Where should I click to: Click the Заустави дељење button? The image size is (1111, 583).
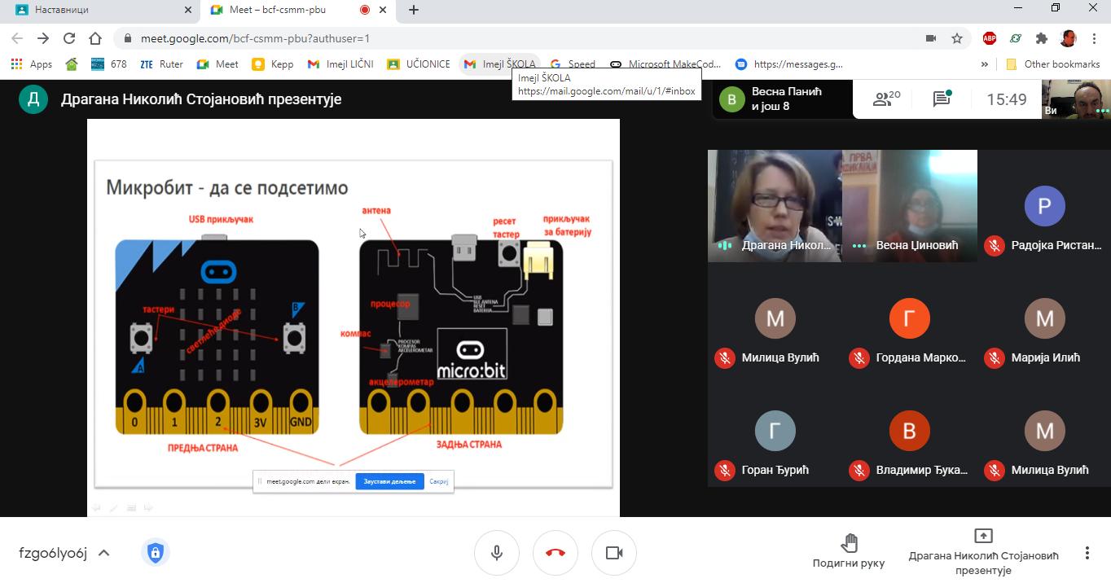[x=389, y=481]
